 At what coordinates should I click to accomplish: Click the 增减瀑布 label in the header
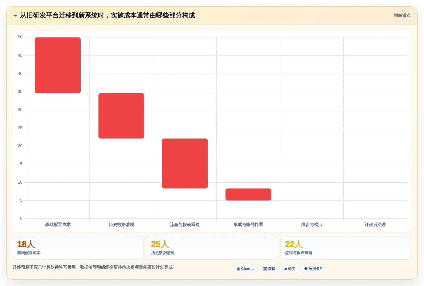[402, 15]
